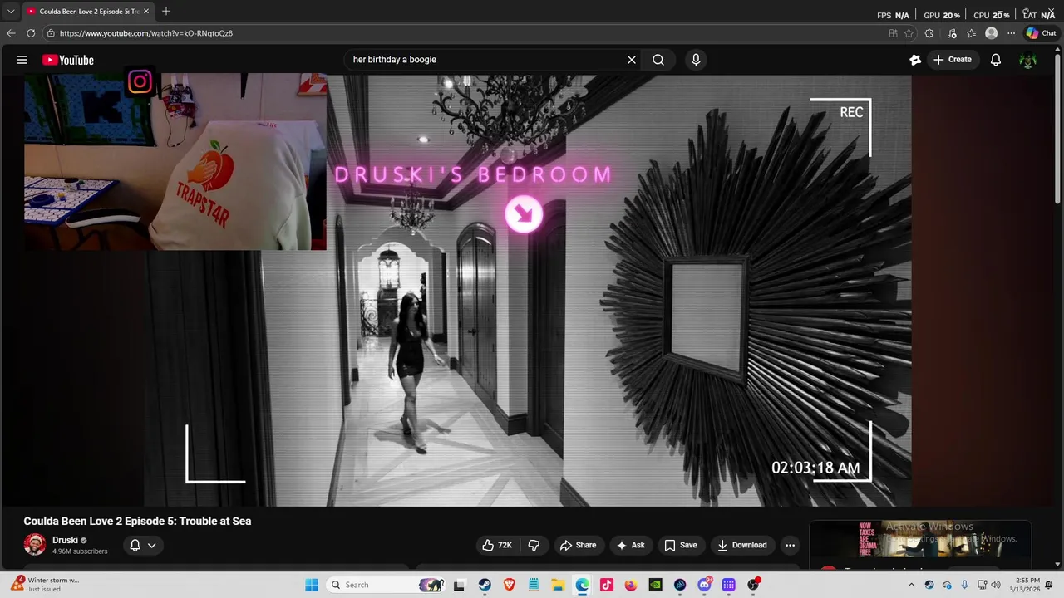Viewport: 1064px width, 598px height.
Task: Open Steam from the taskbar
Action: [x=483, y=585]
